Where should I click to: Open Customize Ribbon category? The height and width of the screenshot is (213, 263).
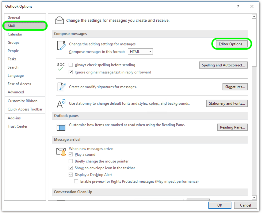[25, 101]
